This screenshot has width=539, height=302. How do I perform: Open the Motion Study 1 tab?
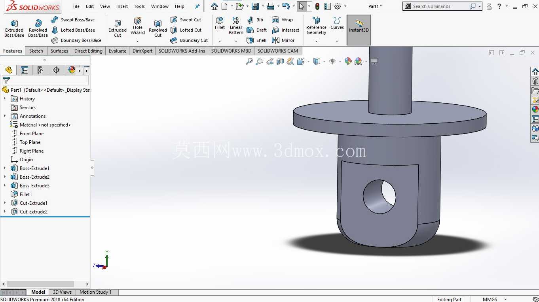(x=95, y=292)
